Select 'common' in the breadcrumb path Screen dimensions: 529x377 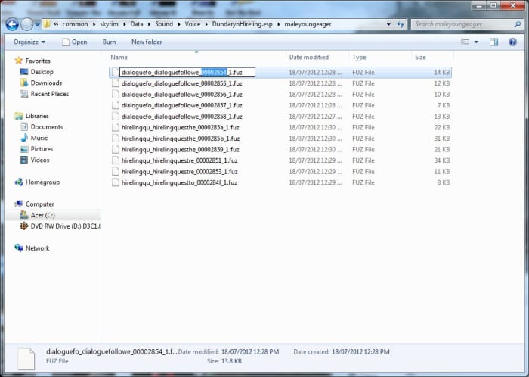point(75,24)
